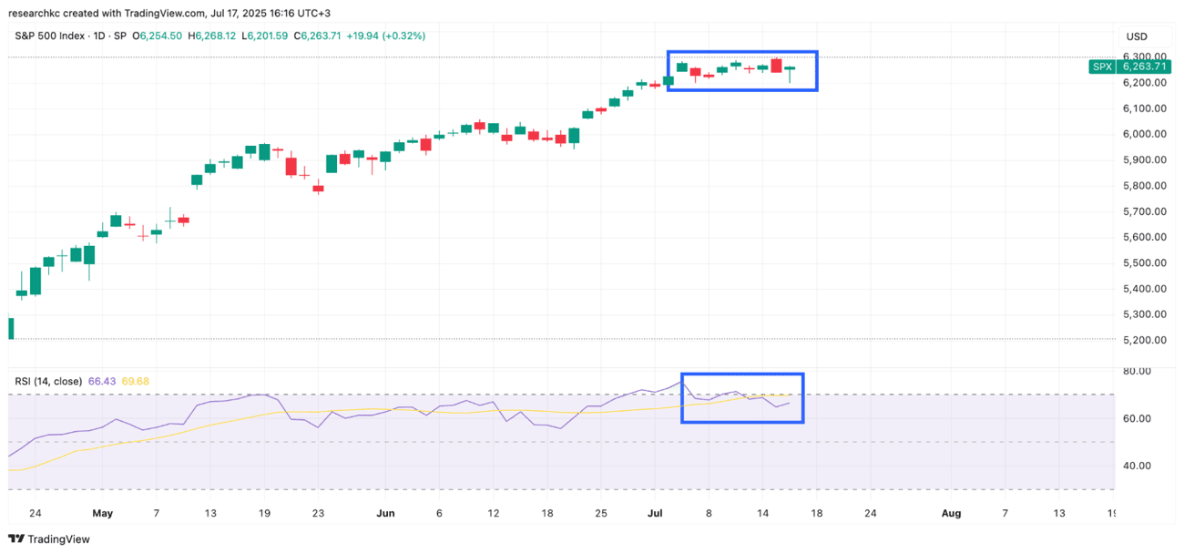
Task: Select the high value H6,268.12
Action: [x=211, y=36]
